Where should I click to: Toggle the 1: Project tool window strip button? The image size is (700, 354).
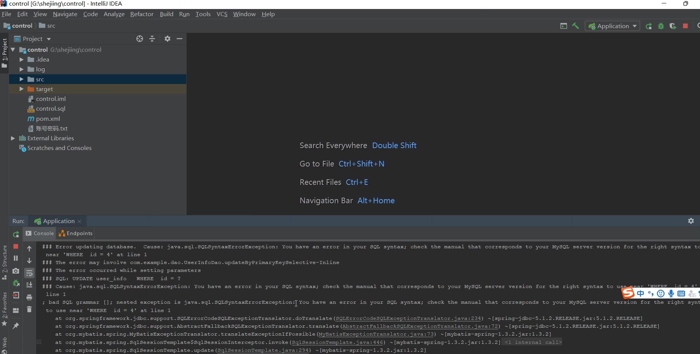tap(5, 53)
